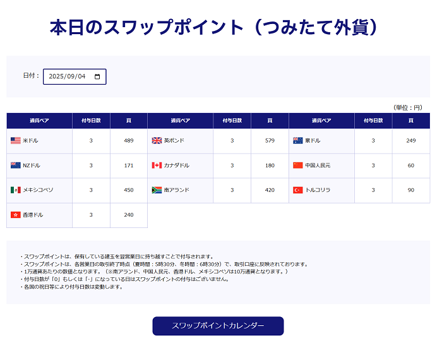The height and width of the screenshot is (348, 442).
Task: Click the 豪ドル currency pair label
Action: (313, 141)
